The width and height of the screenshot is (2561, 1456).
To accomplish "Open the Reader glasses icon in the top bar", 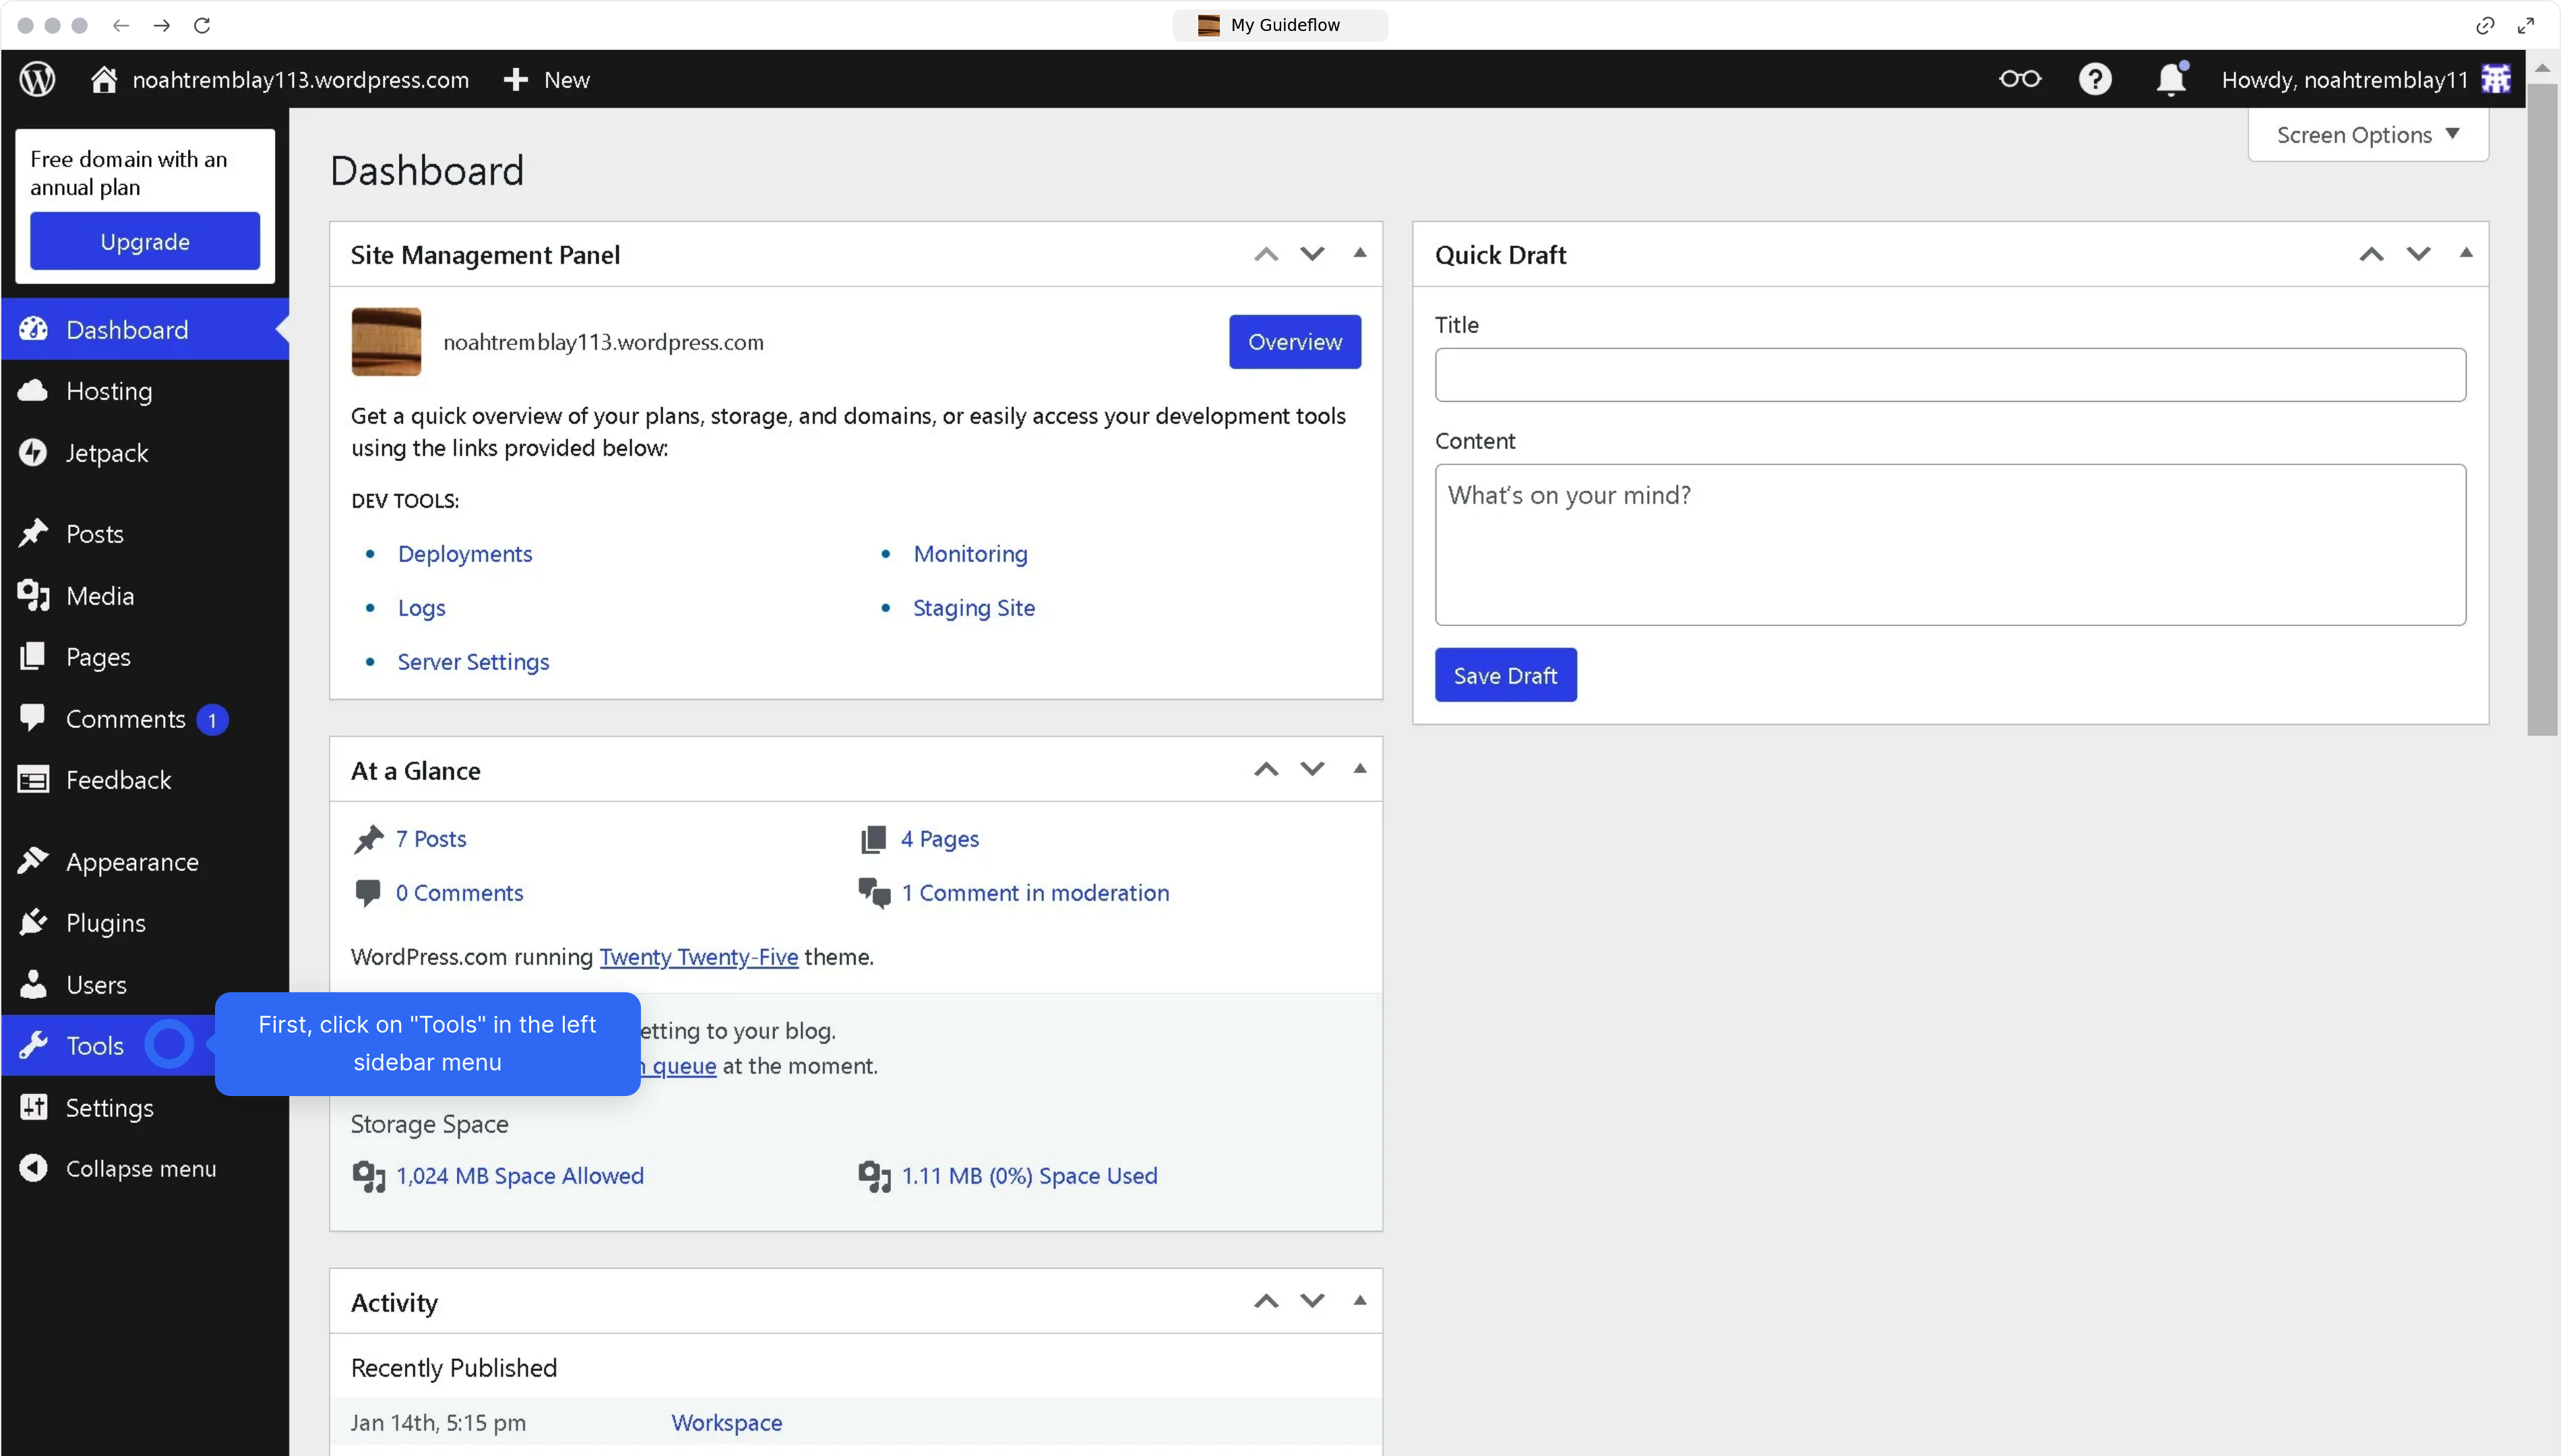I will click(x=2019, y=79).
